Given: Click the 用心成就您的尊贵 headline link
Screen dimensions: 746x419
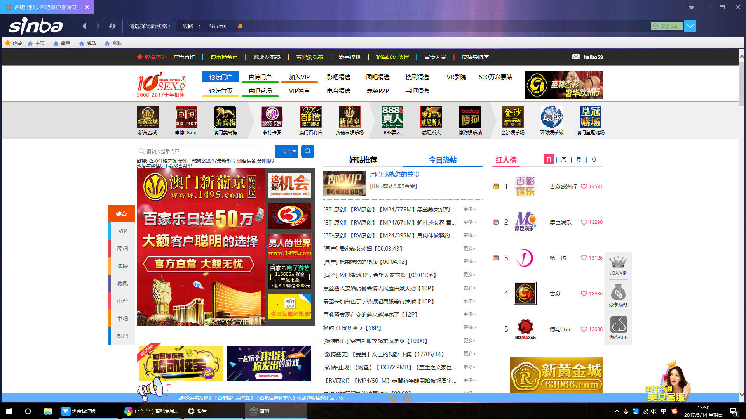Looking at the screenshot, I should tap(394, 174).
